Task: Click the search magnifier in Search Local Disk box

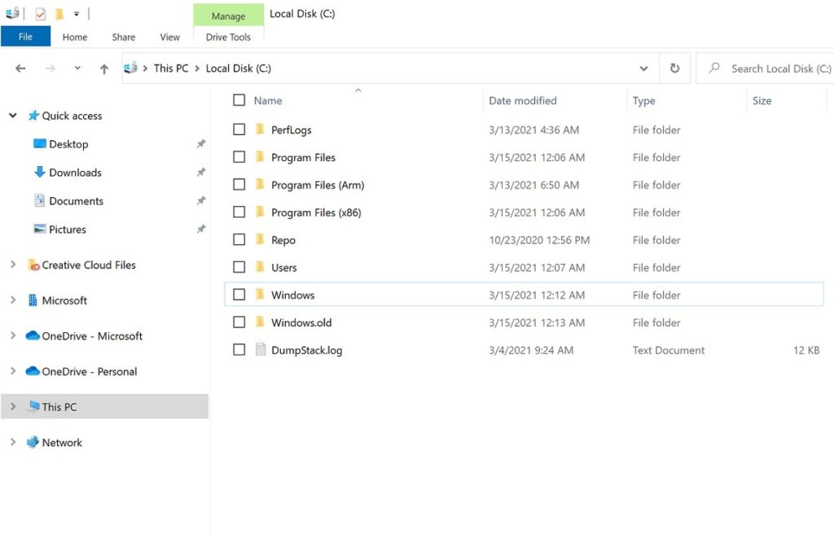Action: point(713,68)
